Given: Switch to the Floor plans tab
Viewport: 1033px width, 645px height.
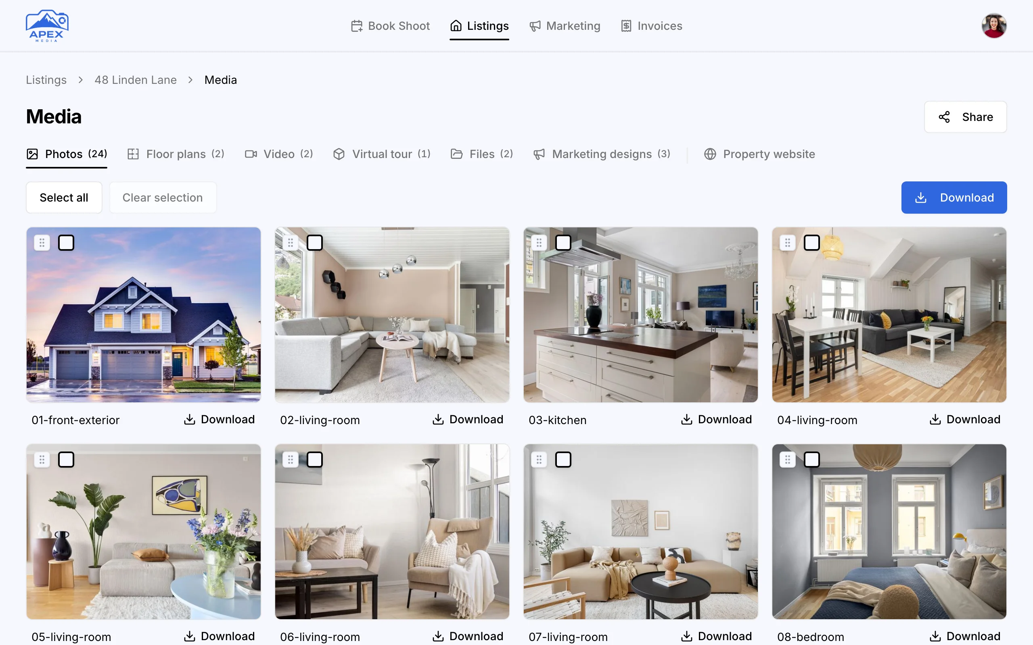Looking at the screenshot, I should [x=176, y=154].
